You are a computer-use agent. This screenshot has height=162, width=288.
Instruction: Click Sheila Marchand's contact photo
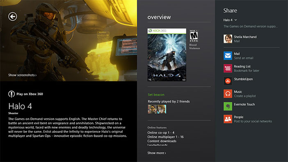pos(228,39)
